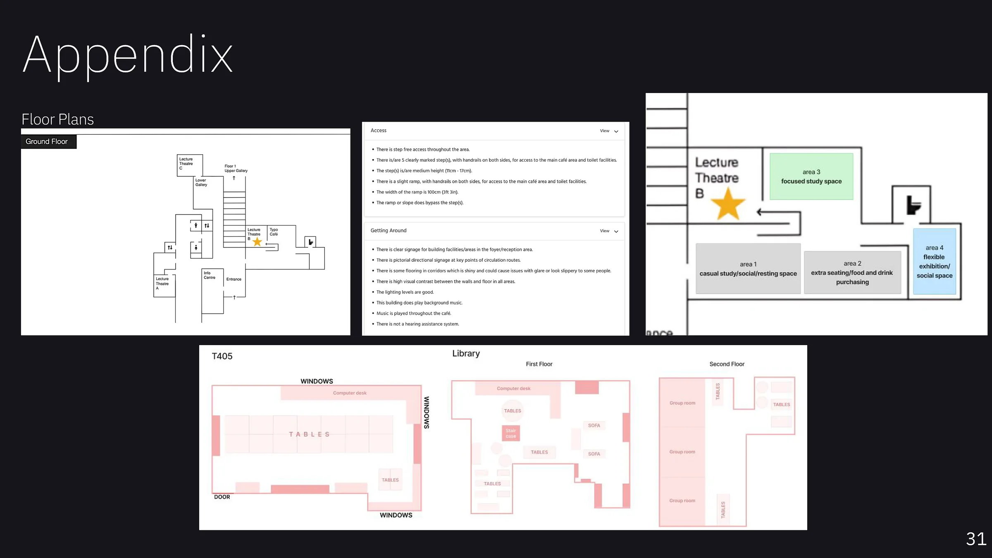The image size is (992, 558).
Task: Click the lift arrows icon above Lecture Theatre A
Action: point(170,247)
